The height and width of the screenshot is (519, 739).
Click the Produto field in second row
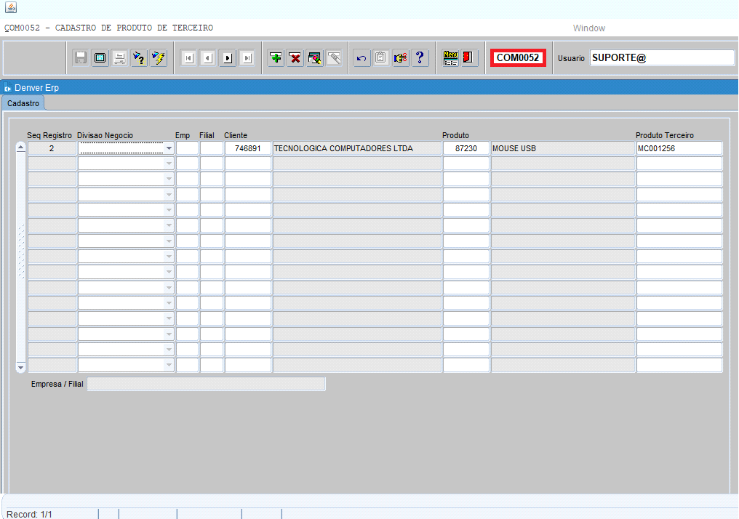pyautogui.click(x=466, y=164)
